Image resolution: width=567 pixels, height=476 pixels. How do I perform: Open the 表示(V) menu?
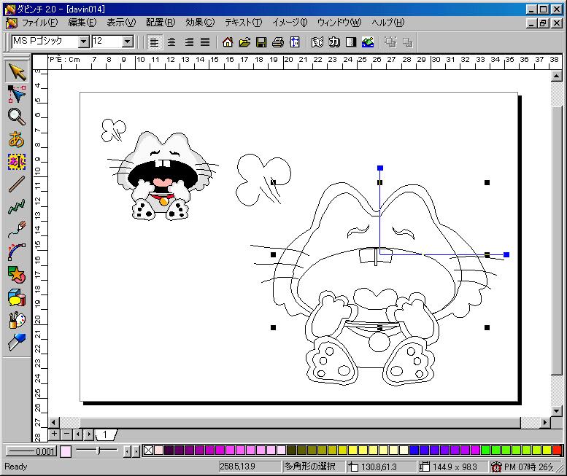pyautogui.click(x=121, y=23)
